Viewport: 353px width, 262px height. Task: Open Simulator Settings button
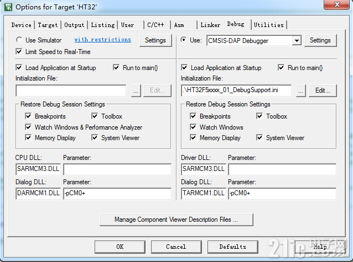155,40
